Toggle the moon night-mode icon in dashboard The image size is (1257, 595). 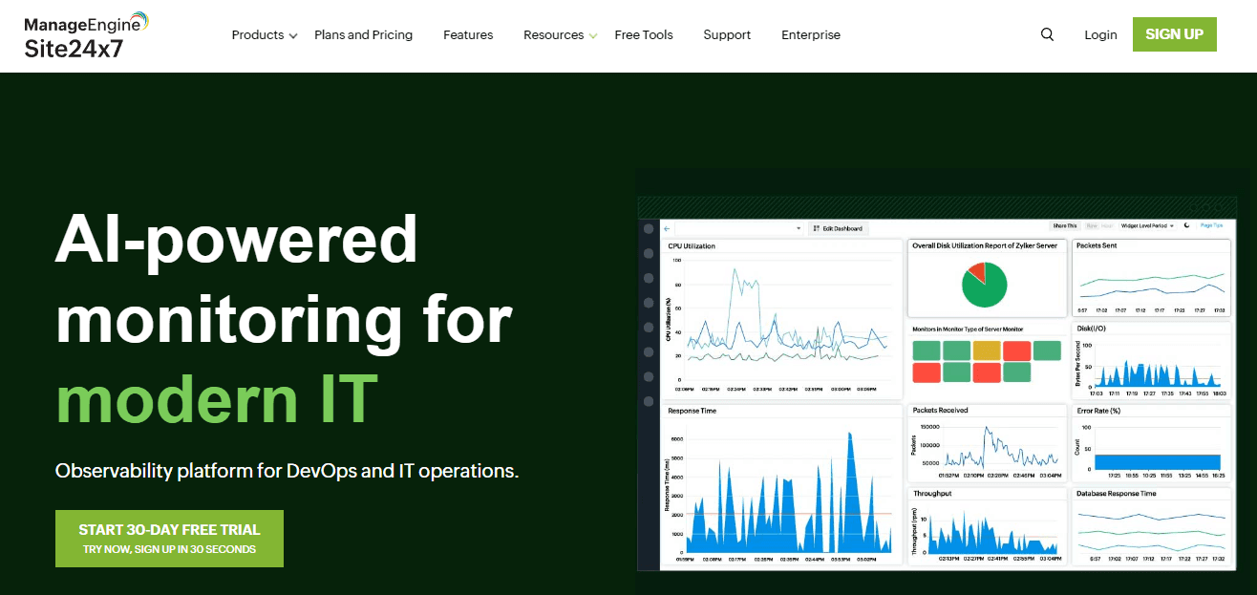pos(1187,226)
